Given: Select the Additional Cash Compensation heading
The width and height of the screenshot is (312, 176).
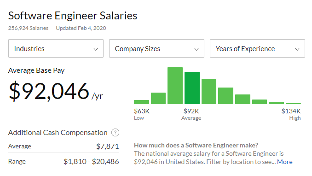Looking at the screenshot, I should (58, 133).
